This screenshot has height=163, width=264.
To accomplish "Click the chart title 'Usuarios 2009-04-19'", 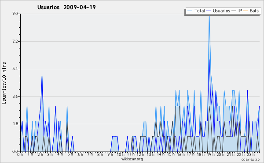I will pyautogui.click(x=66, y=7).
